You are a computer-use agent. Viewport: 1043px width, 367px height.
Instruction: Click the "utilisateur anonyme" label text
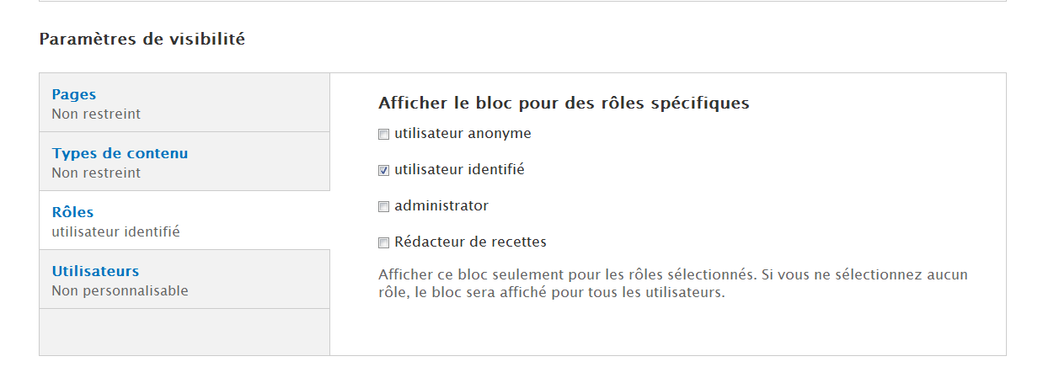tap(463, 133)
